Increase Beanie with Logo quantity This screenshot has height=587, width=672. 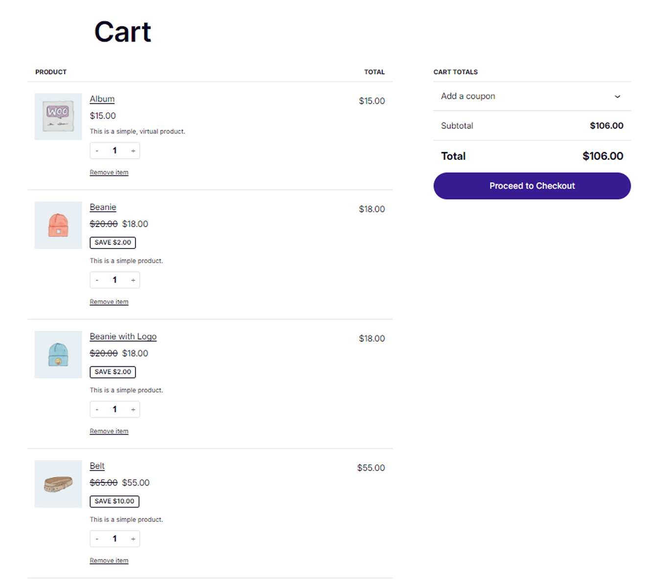[133, 409]
